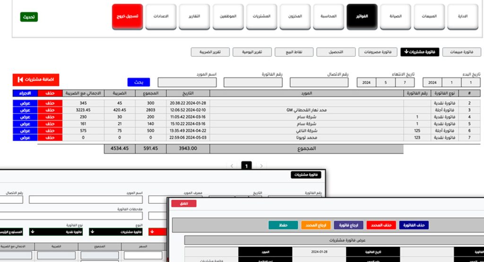This screenshot has width=484, height=262.
Task: Open the المستودع الرئيسي warehouse dropdown
Action: tap(11, 231)
